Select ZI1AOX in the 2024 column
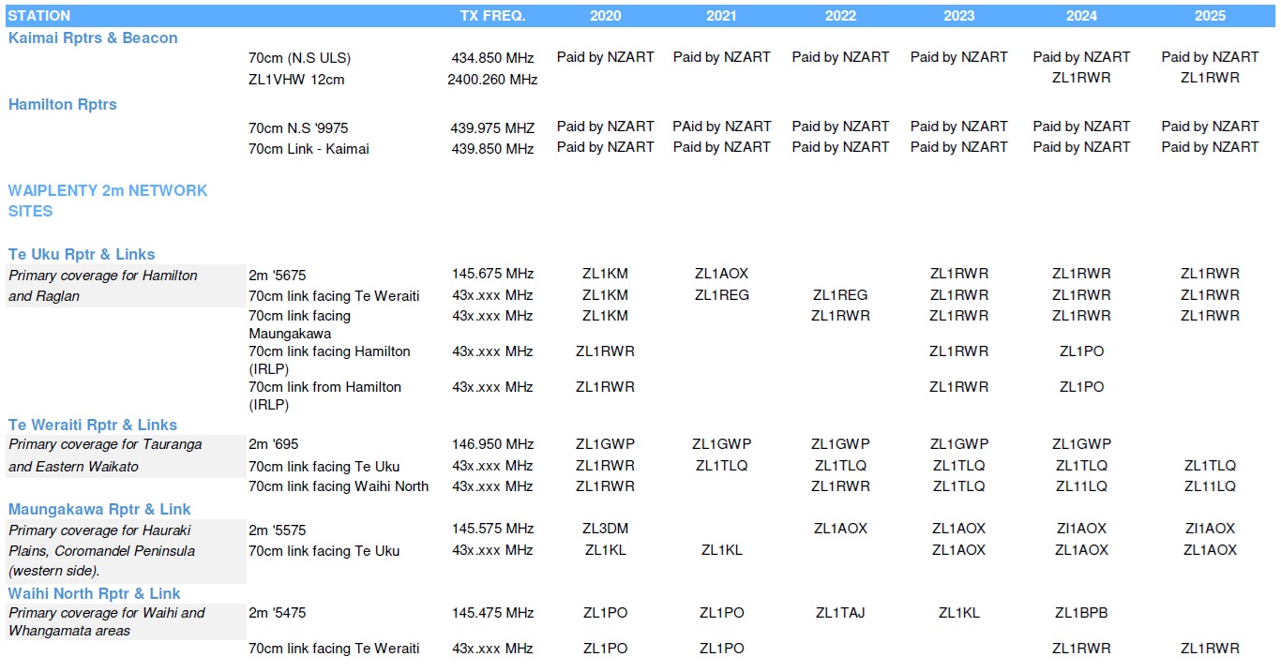The width and height of the screenshot is (1281, 672). point(1081,529)
